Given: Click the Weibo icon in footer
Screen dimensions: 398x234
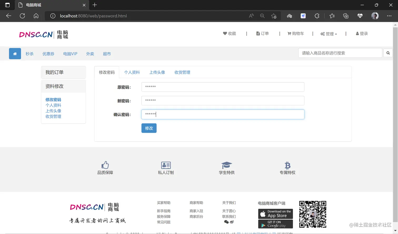Looking at the screenshot, I should [x=232, y=222].
